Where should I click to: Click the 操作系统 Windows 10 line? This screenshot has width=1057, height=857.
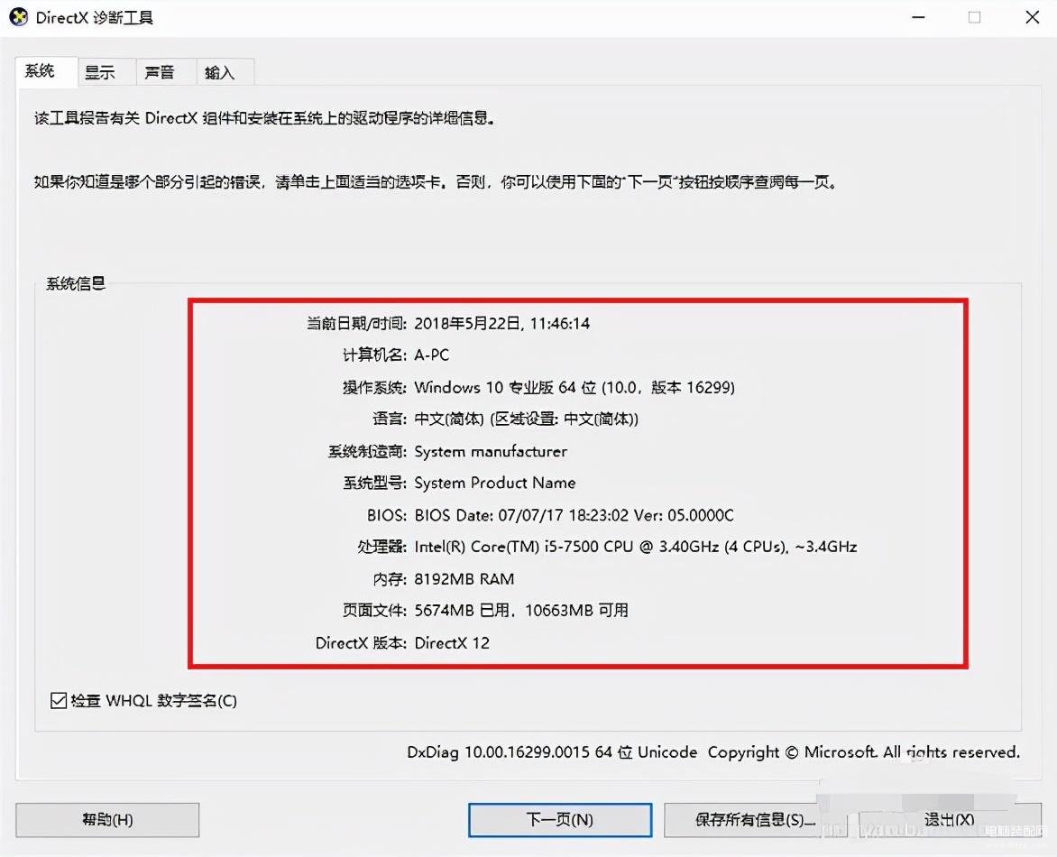[x=538, y=387]
